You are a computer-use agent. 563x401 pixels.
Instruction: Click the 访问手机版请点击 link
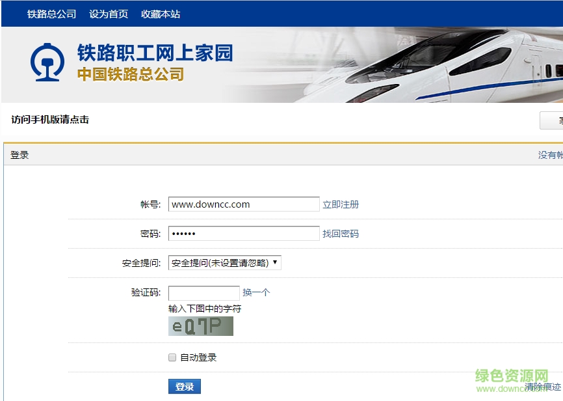[x=50, y=119]
